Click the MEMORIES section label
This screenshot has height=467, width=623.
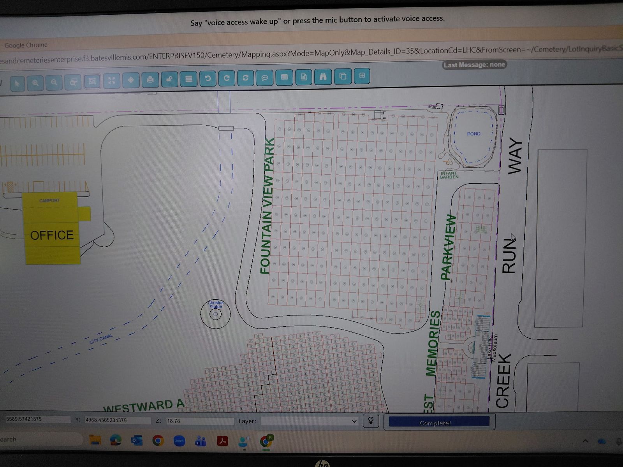pyautogui.click(x=433, y=343)
